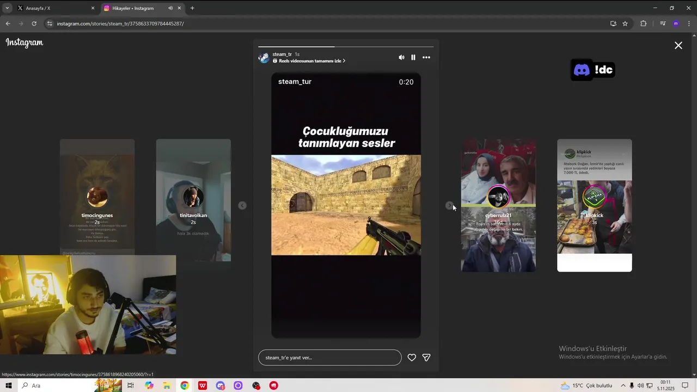Open the Discord taskbar icon
This screenshot has height=392, width=697.
(220, 385)
